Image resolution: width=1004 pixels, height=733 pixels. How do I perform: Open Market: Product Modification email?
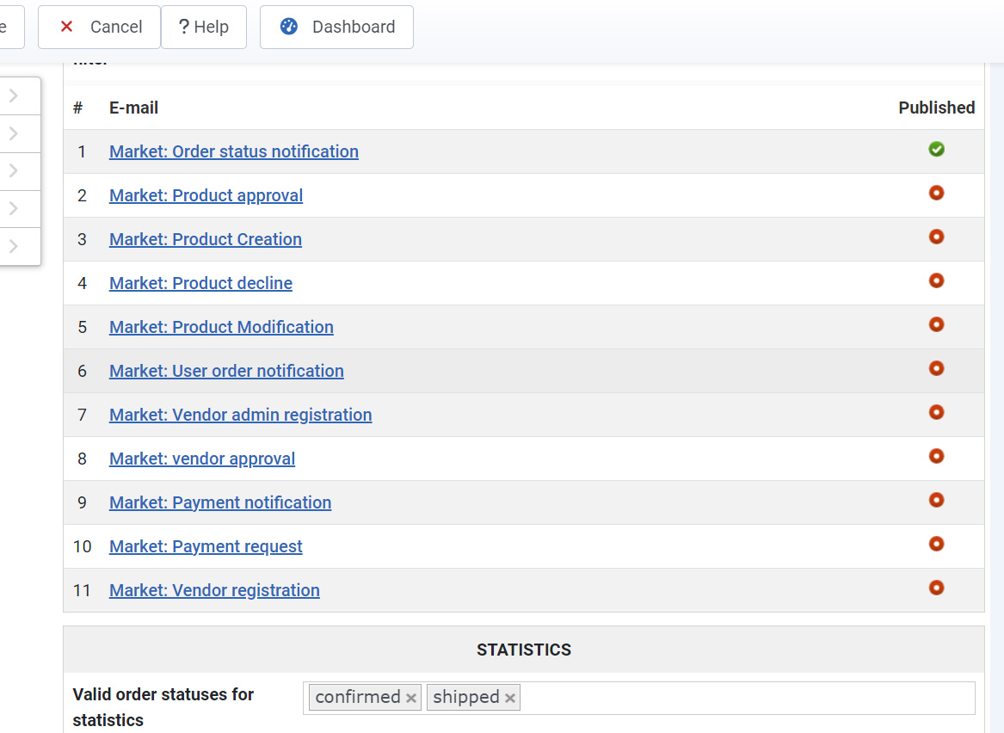(x=221, y=327)
